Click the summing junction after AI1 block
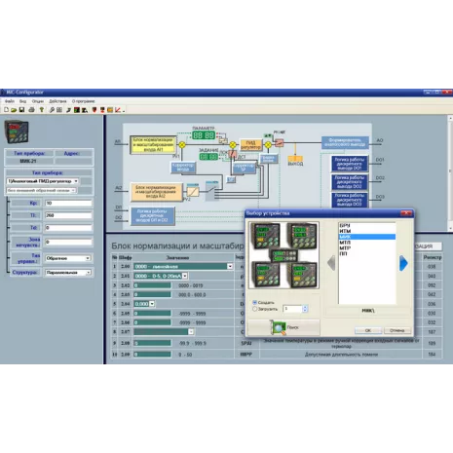Viewport: 453px width, 453px height. point(182,145)
